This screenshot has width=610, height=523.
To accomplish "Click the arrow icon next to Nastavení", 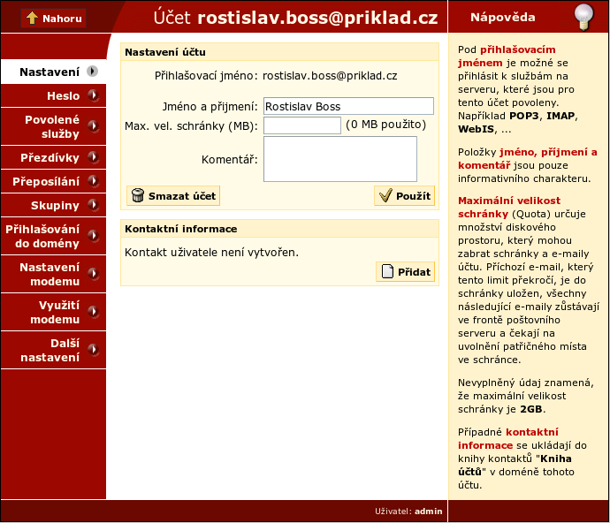I will click(x=93, y=72).
